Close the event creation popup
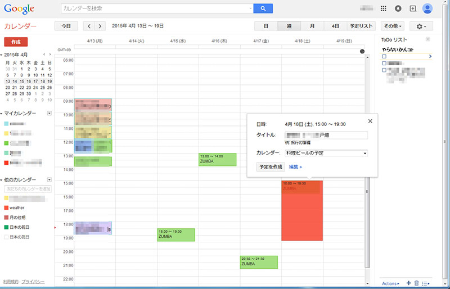 coord(370,121)
